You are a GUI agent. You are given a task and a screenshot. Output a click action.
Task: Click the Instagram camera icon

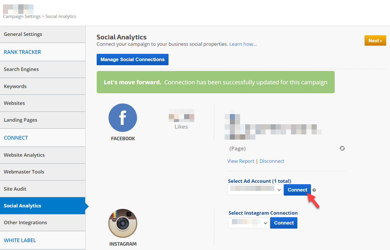123,223
